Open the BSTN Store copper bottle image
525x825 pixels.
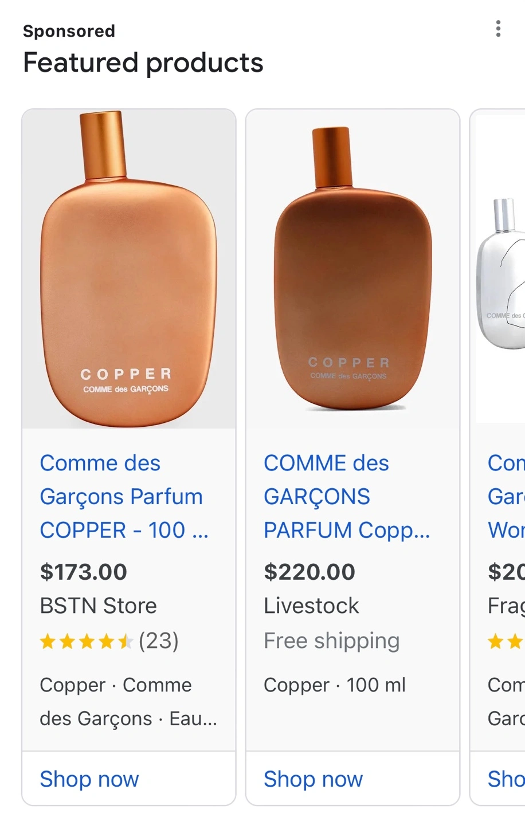(129, 269)
